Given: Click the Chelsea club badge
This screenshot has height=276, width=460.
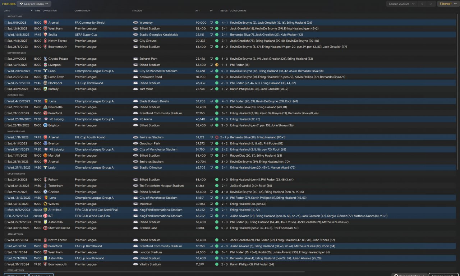Looking at the screenshot, I should pyautogui.click(x=45, y=192).
